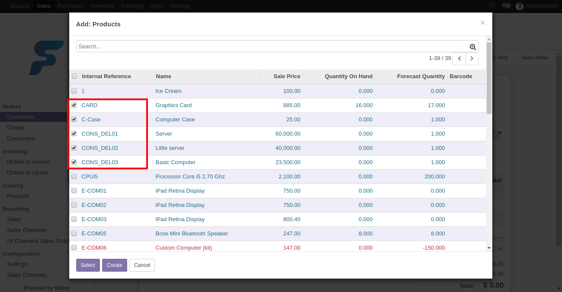Click the Create button
Image resolution: width=562 pixels, height=292 pixels.
click(x=115, y=265)
